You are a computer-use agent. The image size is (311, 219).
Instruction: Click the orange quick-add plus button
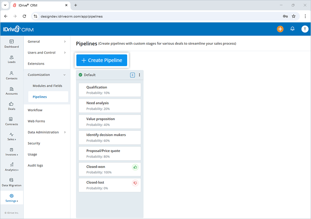[x=280, y=29]
